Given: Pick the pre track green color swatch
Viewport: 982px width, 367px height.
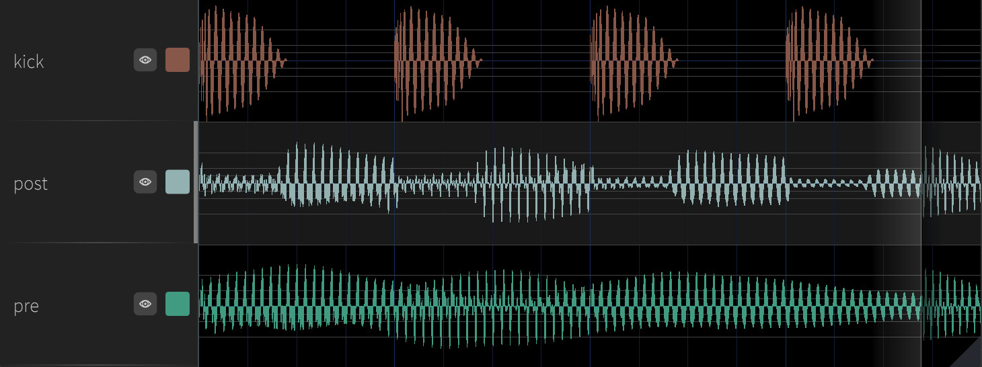Looking at the screenshot, I should 178,304.
